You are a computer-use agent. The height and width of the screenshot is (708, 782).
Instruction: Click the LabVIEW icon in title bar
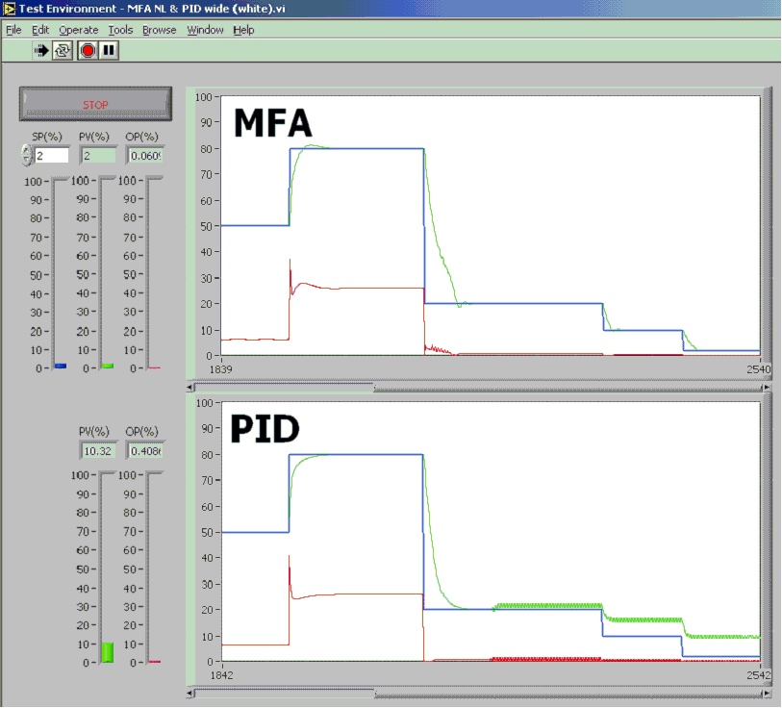(9, 9)
